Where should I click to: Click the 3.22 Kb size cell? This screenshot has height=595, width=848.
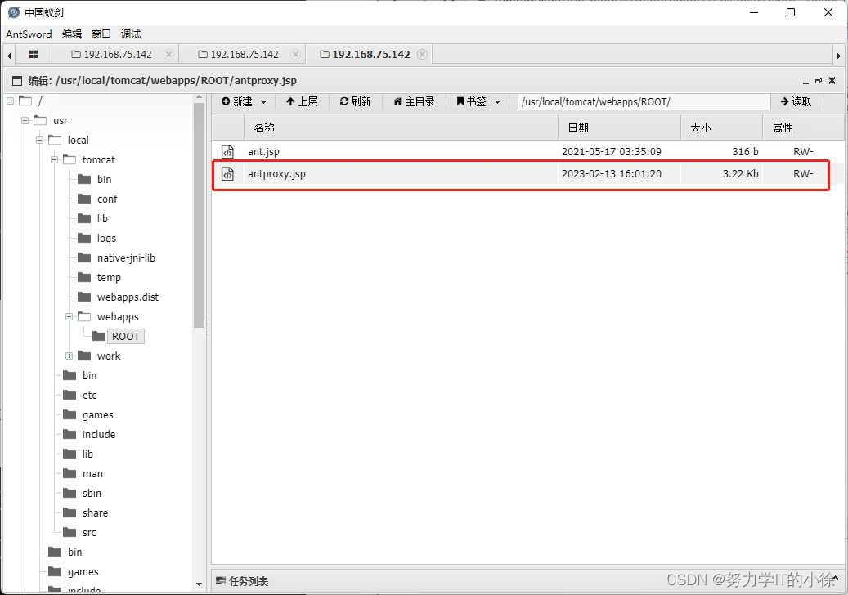[x=740, y=174]
